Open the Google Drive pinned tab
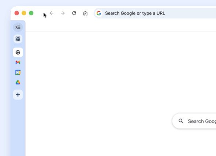 pyautogui.click(x=18, y=82)
